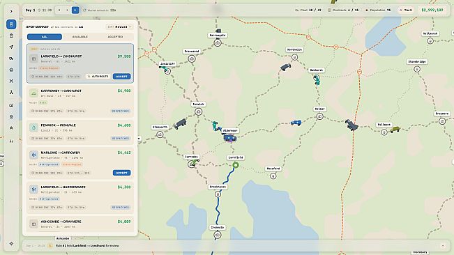Click the cash balance in the top bar
The width and height of the screenshot is (454, 255).
click(x=432, y=10)
